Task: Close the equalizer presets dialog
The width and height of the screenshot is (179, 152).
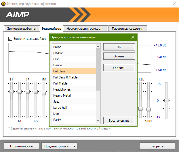Action: tap(133, 37)
